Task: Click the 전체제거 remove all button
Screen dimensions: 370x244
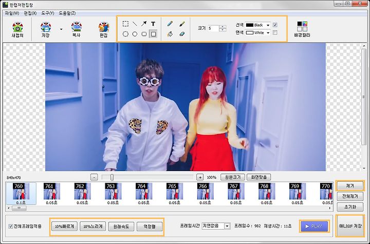Action: click(x=350, y=196)
